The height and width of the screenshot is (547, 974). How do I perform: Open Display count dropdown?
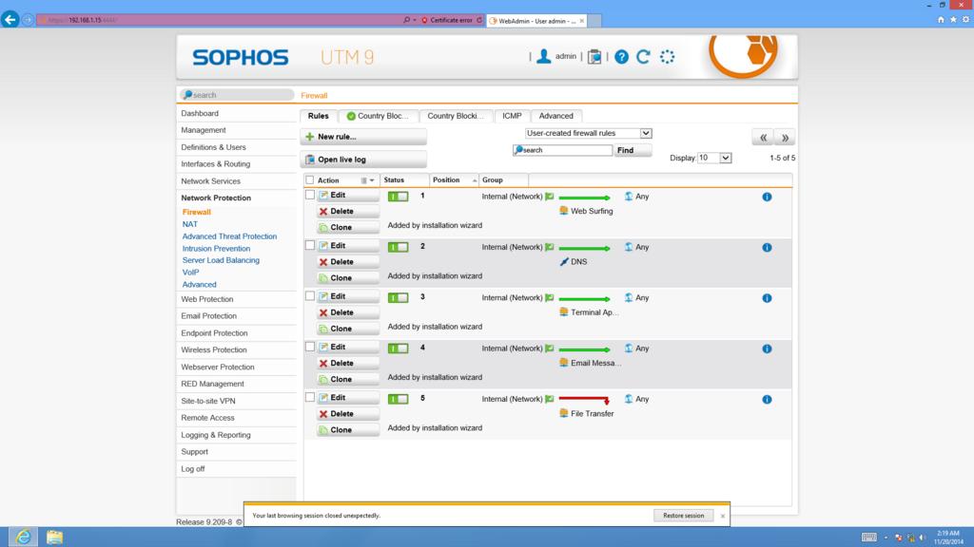click(x=714, y=159)
